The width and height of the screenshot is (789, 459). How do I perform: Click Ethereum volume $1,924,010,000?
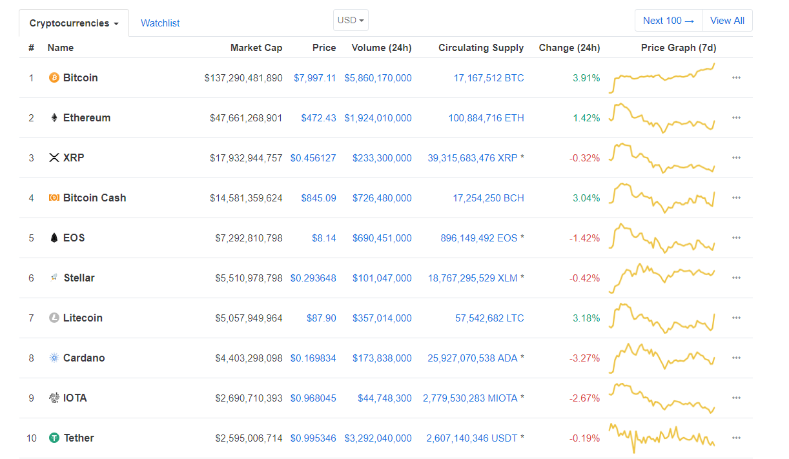point(378,118)
